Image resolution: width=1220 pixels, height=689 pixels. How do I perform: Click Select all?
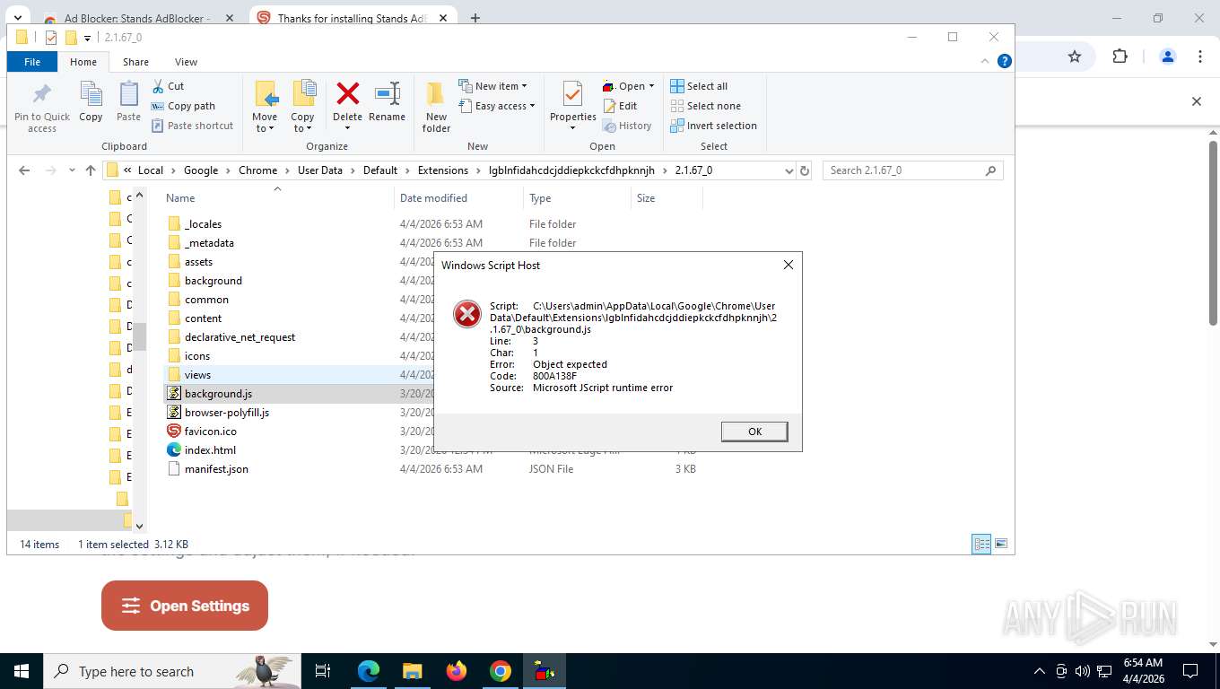click(x=699, y=86)
